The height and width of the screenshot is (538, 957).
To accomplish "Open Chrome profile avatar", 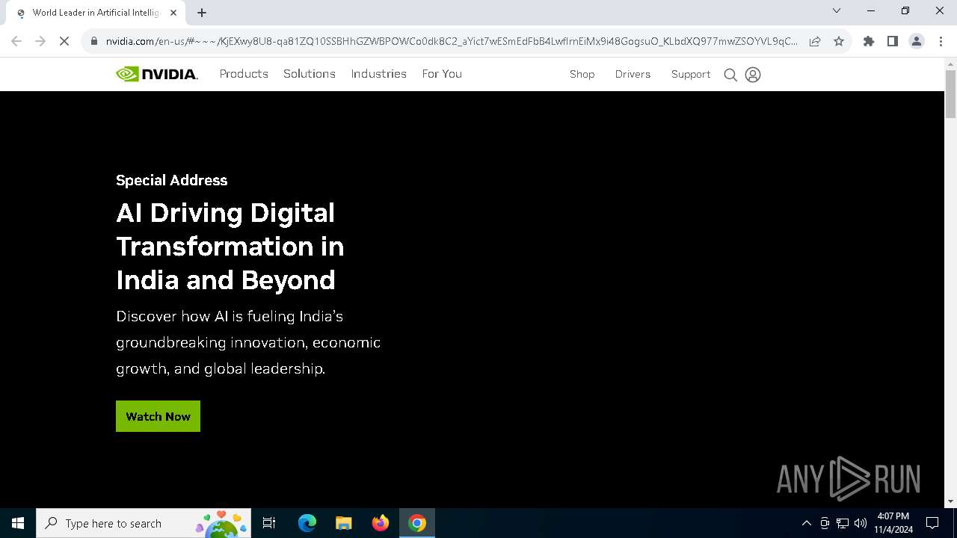I will click(917, 41).
